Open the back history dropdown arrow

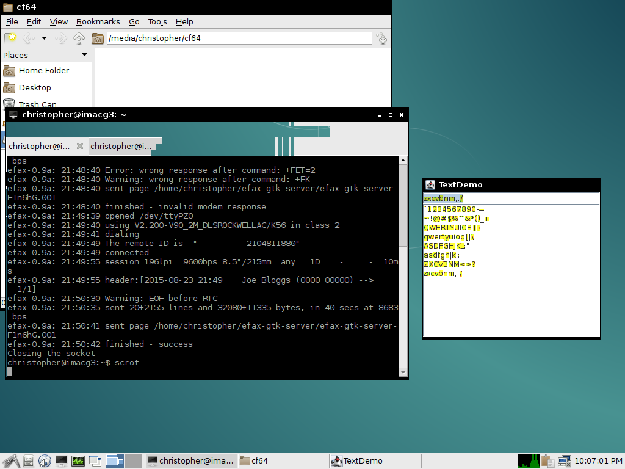44,38
